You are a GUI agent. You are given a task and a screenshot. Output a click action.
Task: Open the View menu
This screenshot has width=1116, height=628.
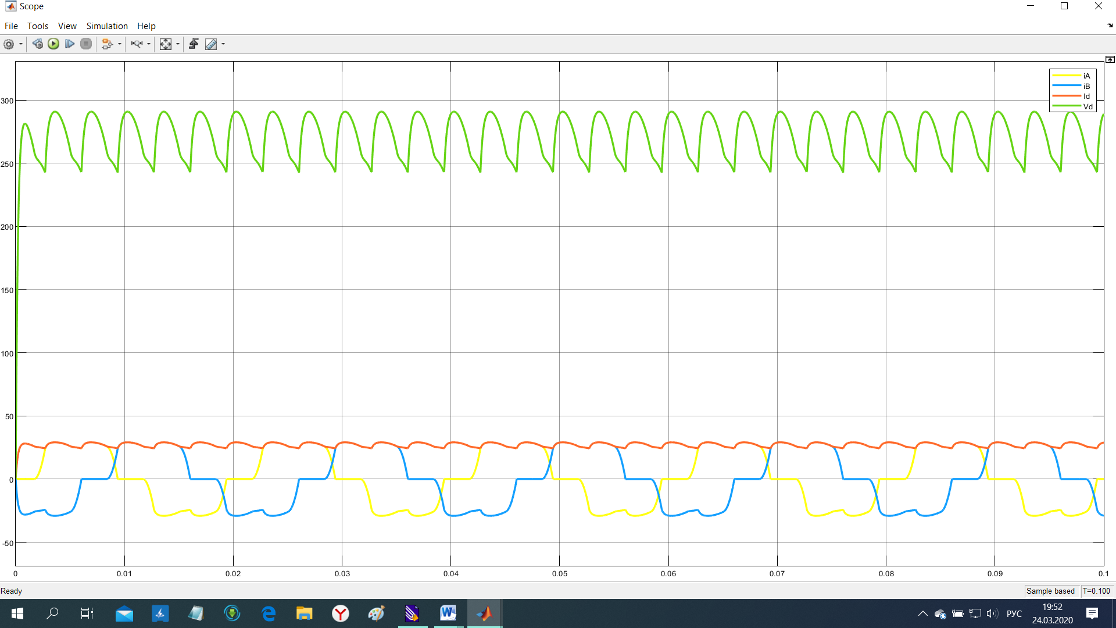[x=67, y=26]
